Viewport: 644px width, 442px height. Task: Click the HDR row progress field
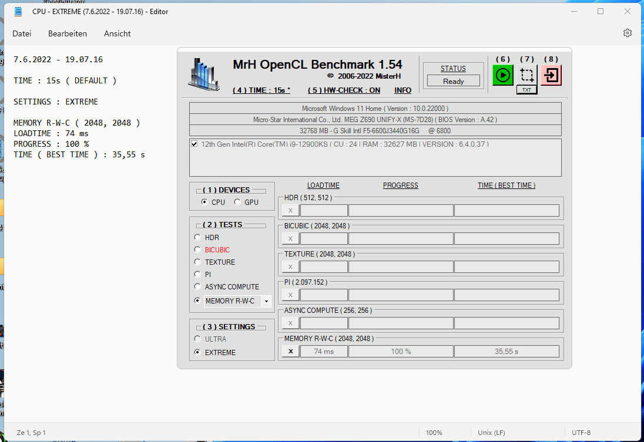(x=401, y=211)
